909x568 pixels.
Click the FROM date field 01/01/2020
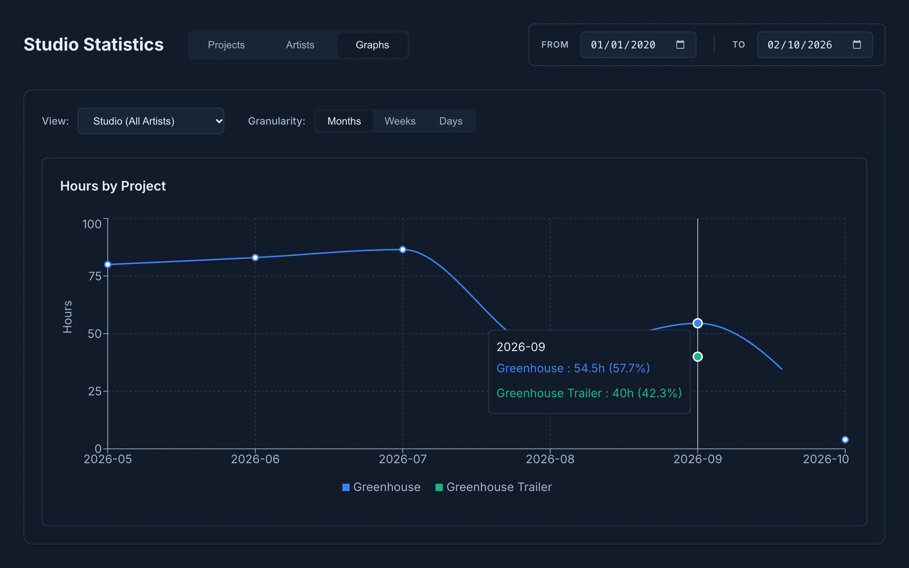point(638,45)
